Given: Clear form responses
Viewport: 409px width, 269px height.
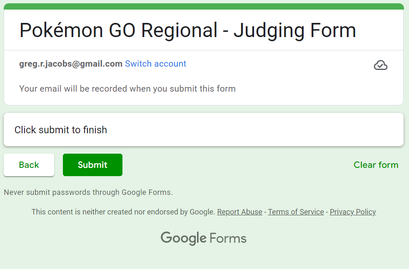Looking at the screenshot, I should point(376,165).
